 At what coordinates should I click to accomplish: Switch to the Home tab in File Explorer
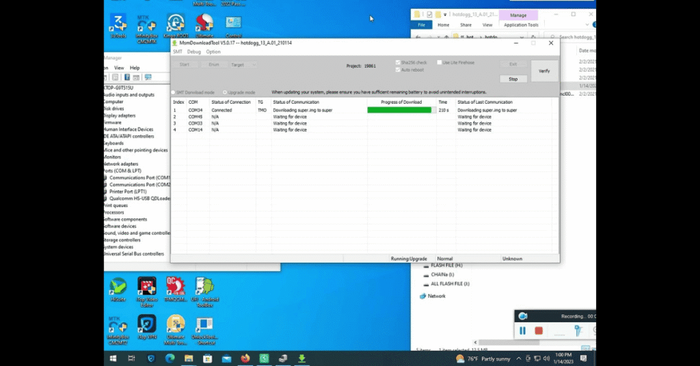click(443, 25)
